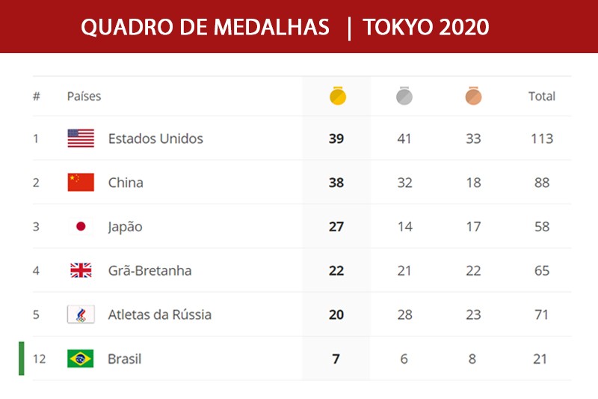Open the Grã-Bretanha country name

coord(150,270)
